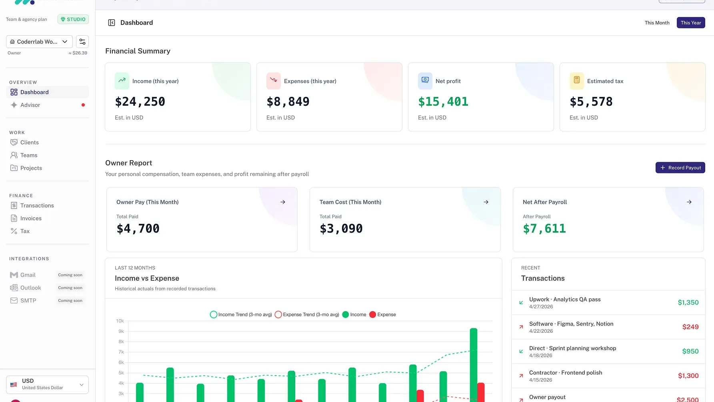
Task: Click the Record Payout button
Action: [x=680, y=167]
